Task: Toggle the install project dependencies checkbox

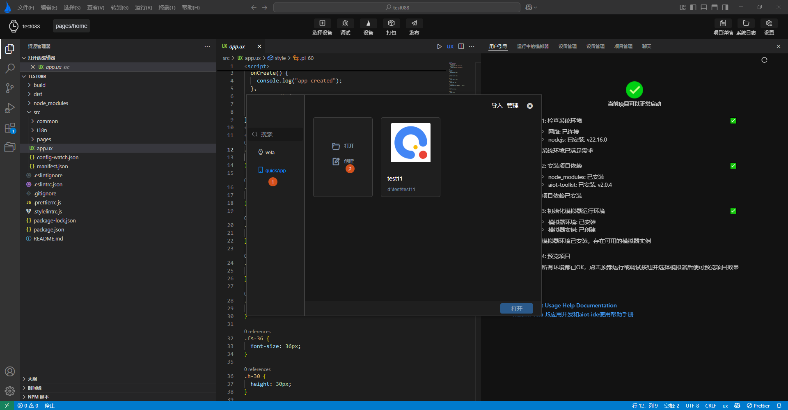Action: (x=733, y=166)
